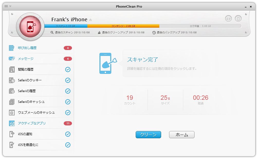Click the スキャン完了 heading
This screenshot has width=258, height=159.
pos(143,59)
